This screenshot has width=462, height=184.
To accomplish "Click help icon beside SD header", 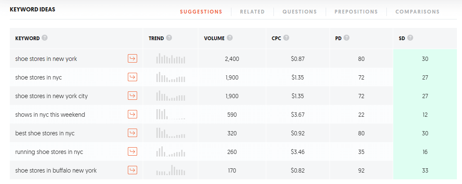I will point(410,38).
